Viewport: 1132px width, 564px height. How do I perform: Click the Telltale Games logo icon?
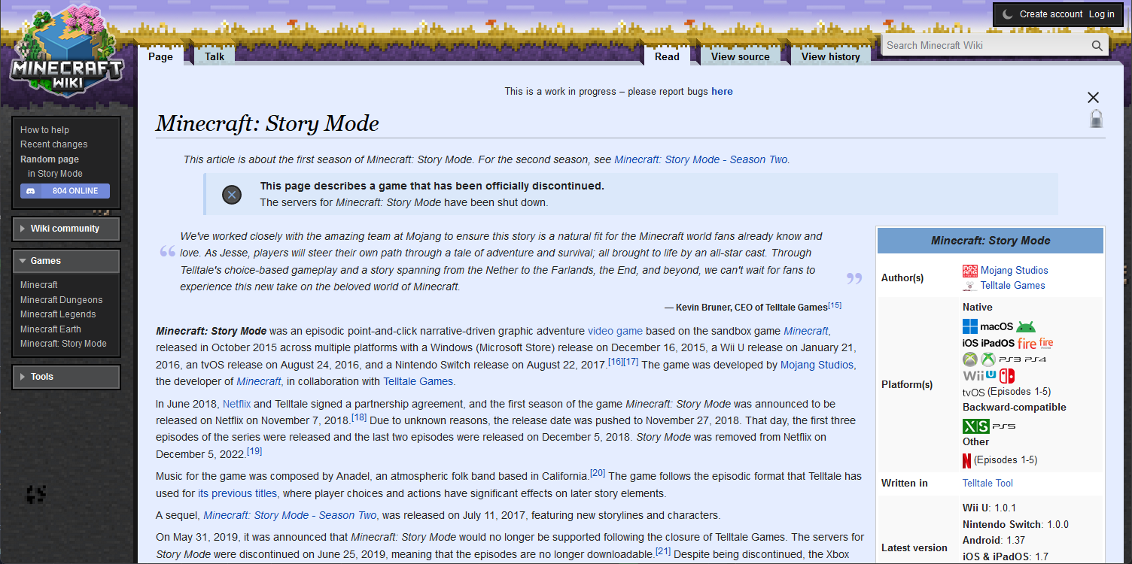(x=970, y=286)
